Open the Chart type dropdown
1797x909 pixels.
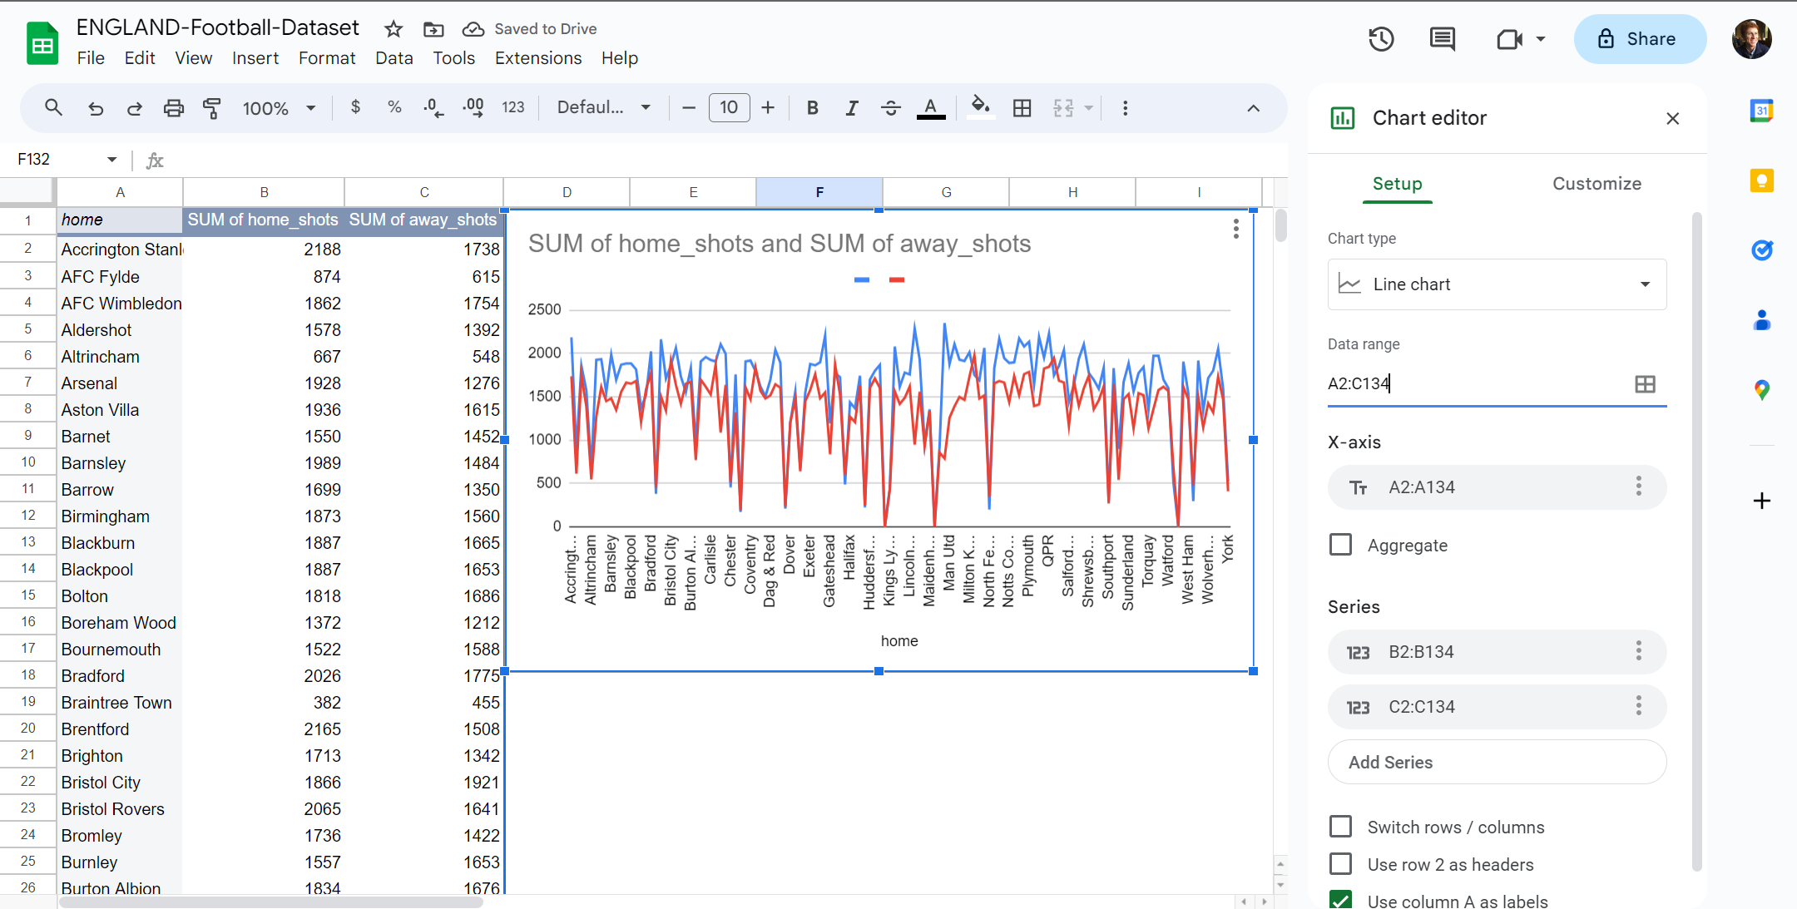[x=1497, y=284]
